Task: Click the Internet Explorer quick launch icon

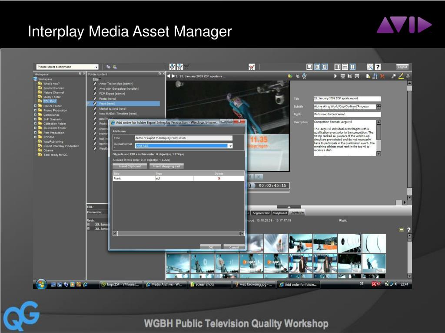Action: (85, 284)
